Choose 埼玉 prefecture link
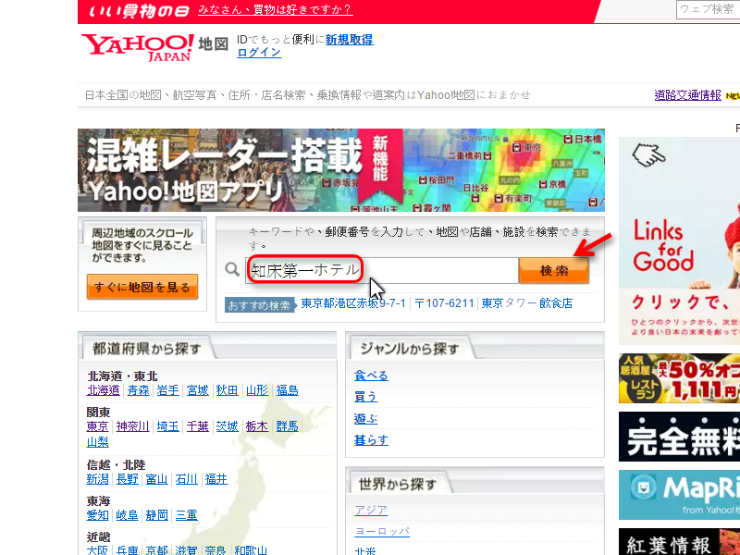The width and height of the screenshot is (740, 555). (168, 426)
